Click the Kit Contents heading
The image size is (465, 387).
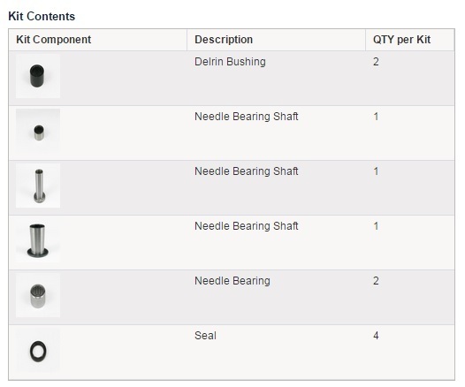(42, 16)
